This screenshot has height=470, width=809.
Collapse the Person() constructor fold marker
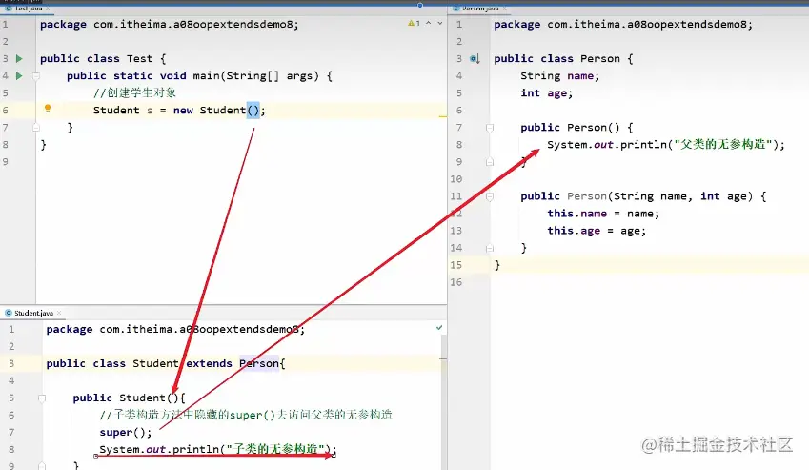click(490, 128)
